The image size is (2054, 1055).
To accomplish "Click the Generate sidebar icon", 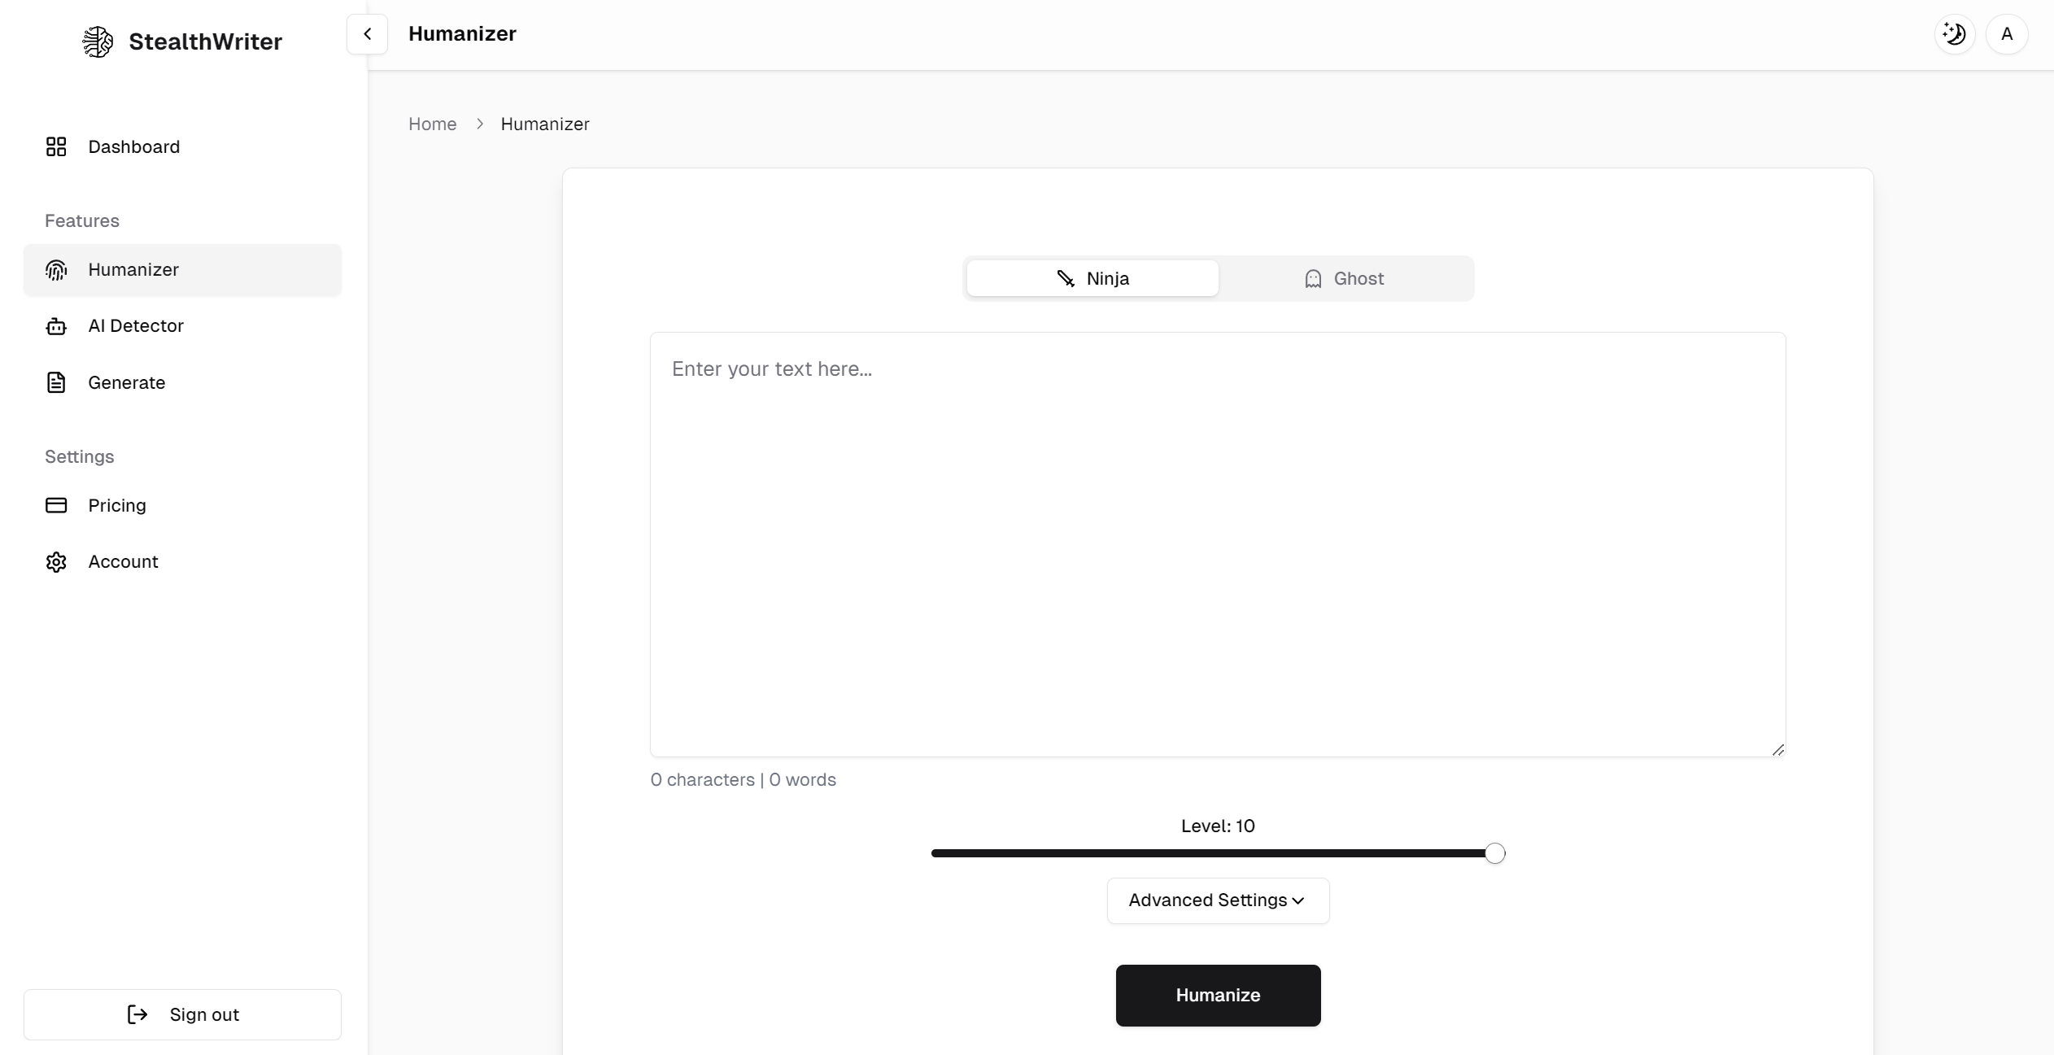I will 55,382.
